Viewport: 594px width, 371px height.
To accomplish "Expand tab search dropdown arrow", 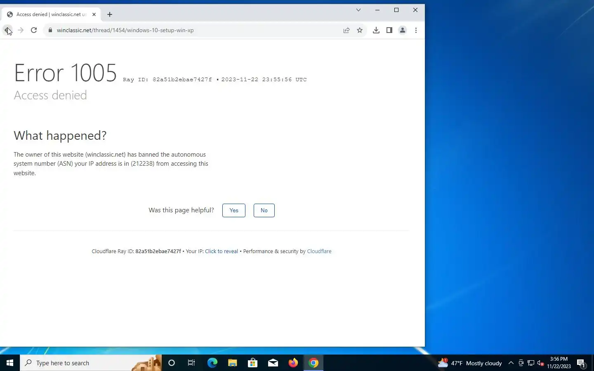I will (358, 10).
